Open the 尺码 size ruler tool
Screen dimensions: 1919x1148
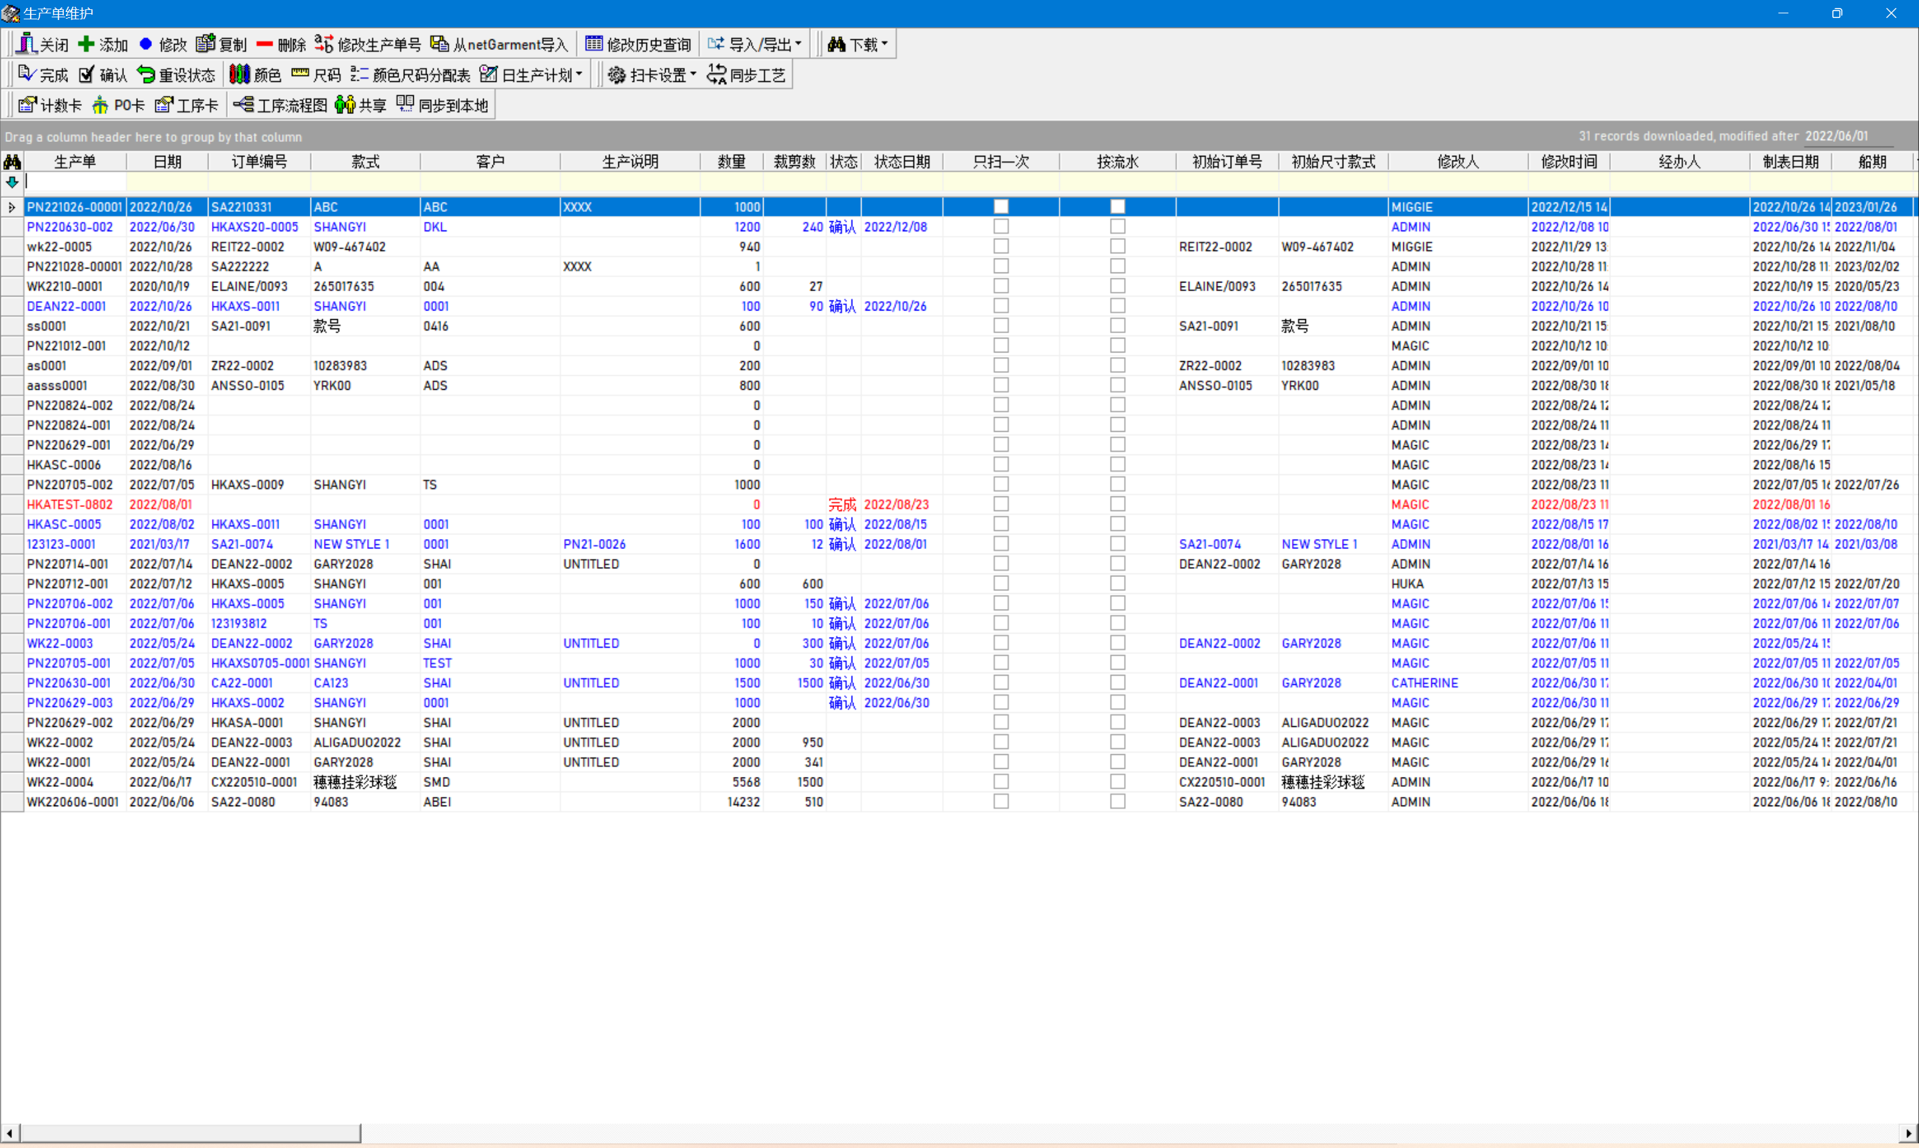click(316, 74)
